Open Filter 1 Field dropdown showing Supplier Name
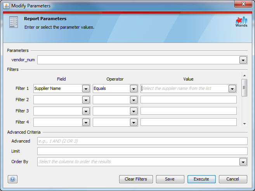 [x=86, y=89]
